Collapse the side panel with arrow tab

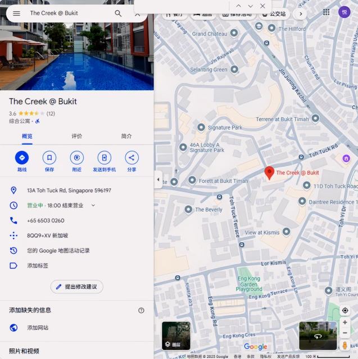[x=158, y=179]
